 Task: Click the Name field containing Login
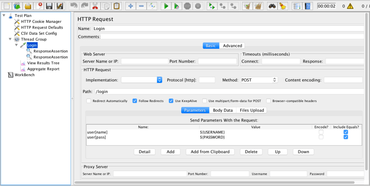point(228,28)
